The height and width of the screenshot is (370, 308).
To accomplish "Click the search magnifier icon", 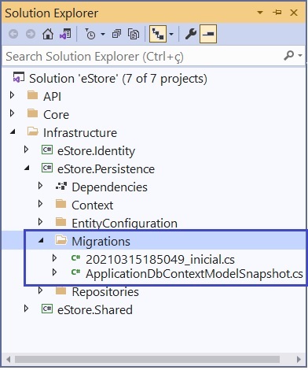I will [289, 55].
